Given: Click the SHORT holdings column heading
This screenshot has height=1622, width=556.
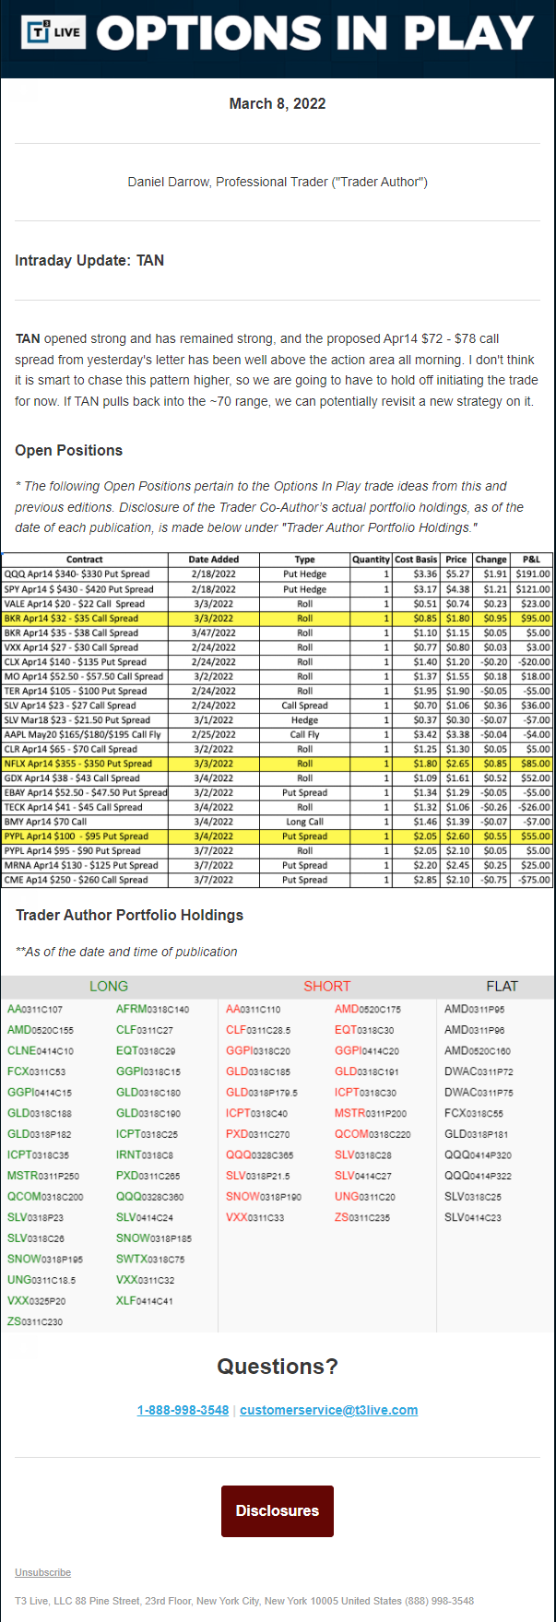Looking at the screenshot, I should coord(327,986).
